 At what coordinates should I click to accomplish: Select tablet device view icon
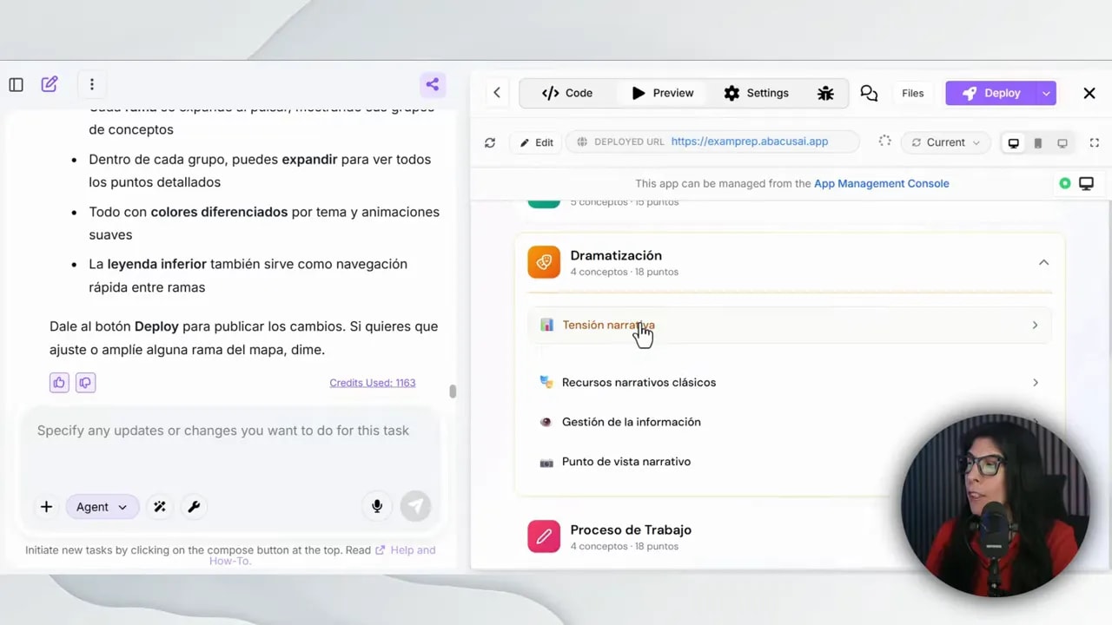click(1062, 142)
